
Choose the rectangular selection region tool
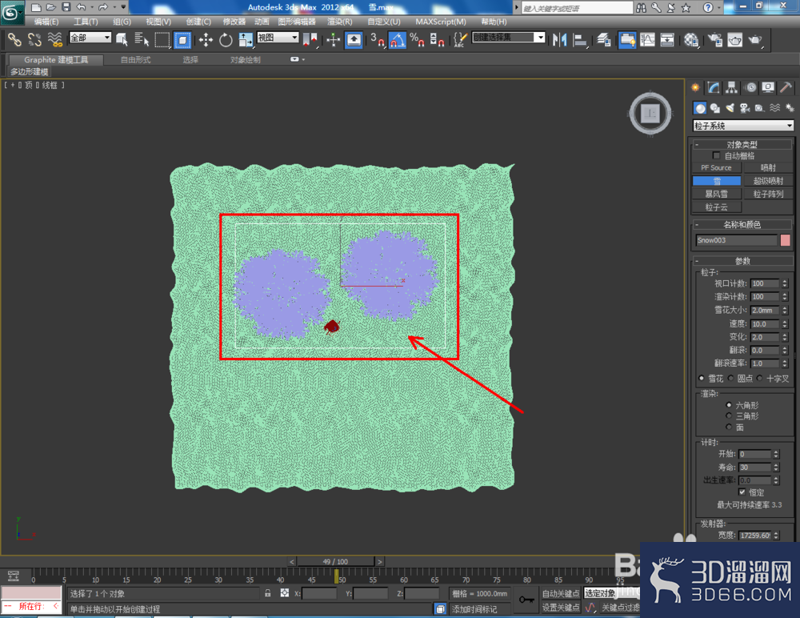click(x=162, y=39)
